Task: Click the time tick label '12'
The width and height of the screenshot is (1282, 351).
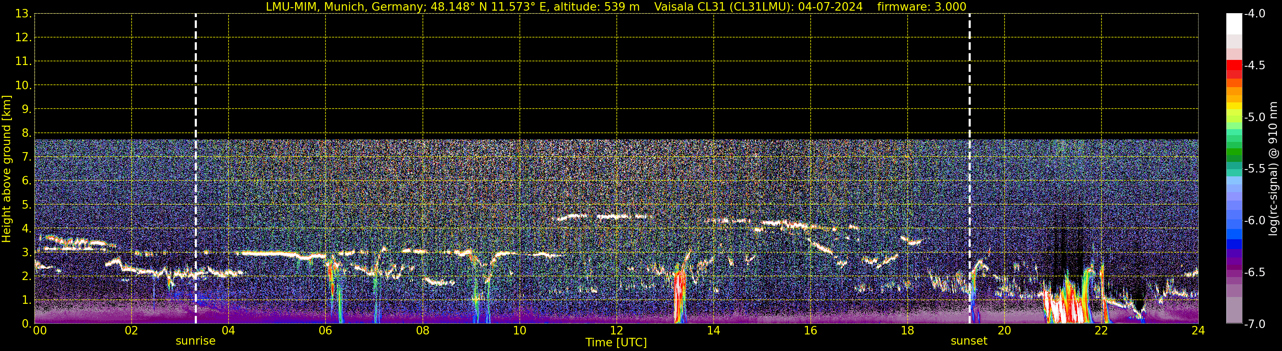Action: pyautogui.click(x=617, y=331)
